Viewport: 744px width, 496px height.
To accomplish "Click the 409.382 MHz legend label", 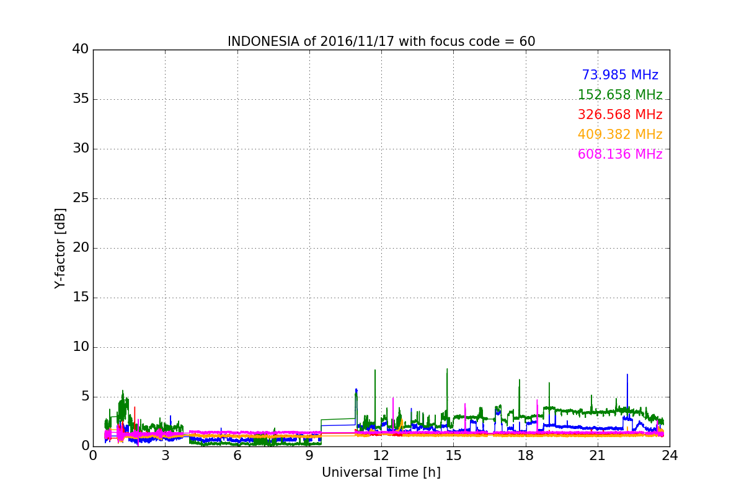I will pos(620,135).
